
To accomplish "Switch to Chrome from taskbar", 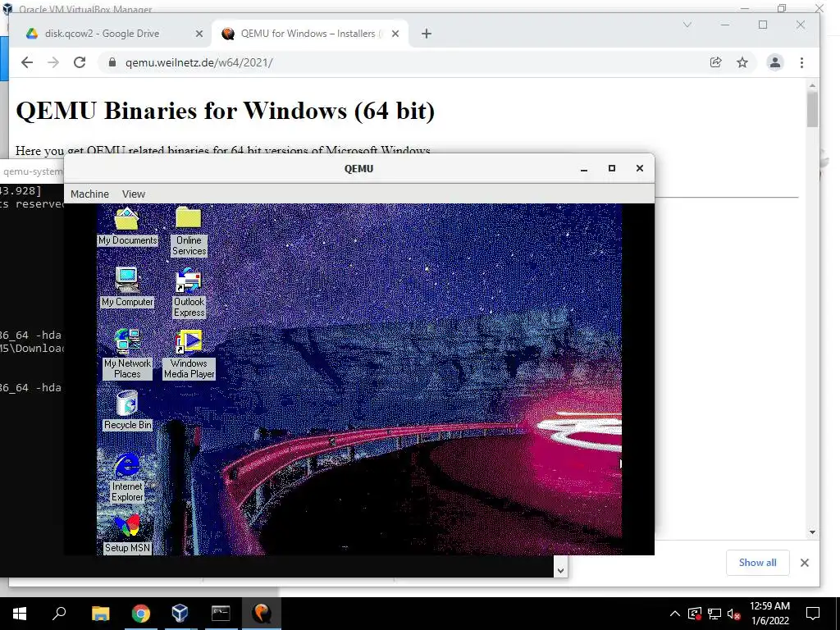I will [x=140, y=614].
